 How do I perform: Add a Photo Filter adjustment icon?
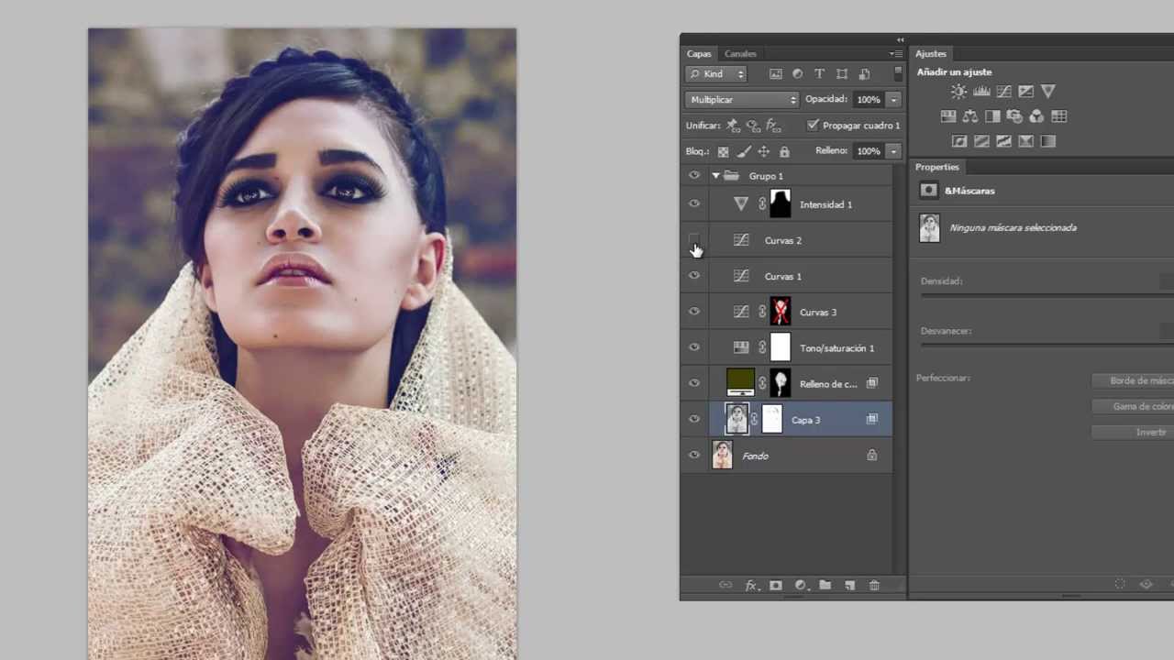pos(1014,116)
